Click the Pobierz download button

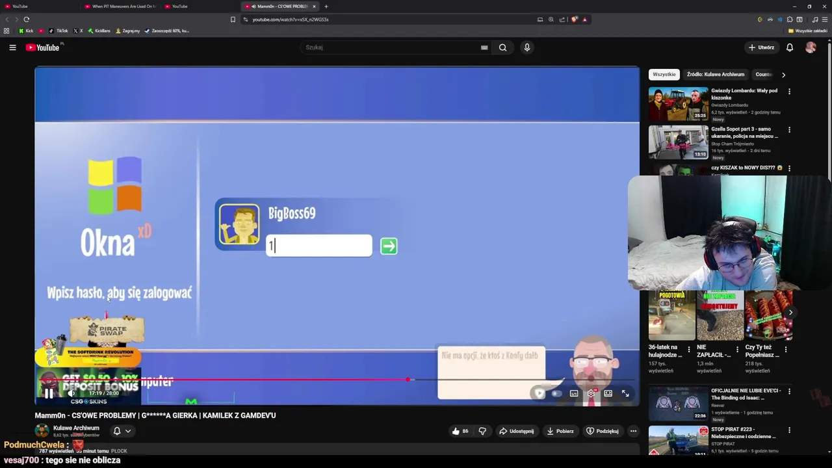click(560, 431)
